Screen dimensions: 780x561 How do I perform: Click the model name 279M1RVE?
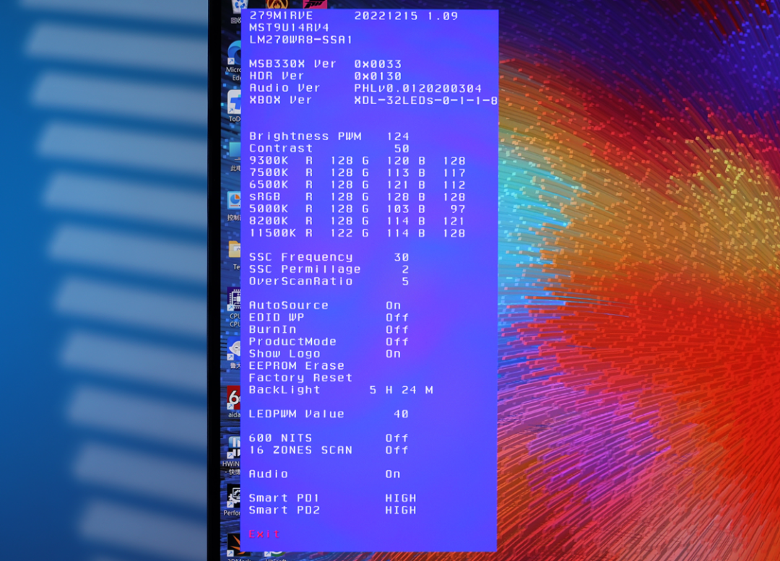tap(281, 16)
